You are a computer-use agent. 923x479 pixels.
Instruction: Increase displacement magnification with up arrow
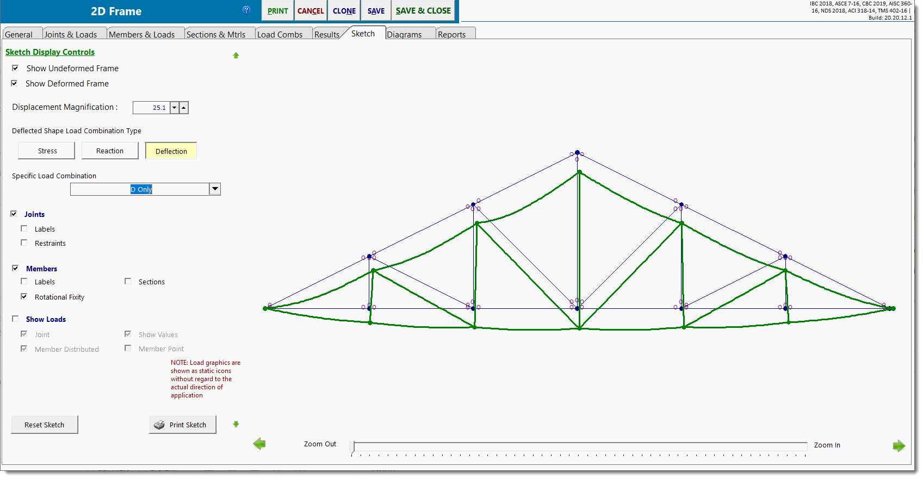click(184, 108)
